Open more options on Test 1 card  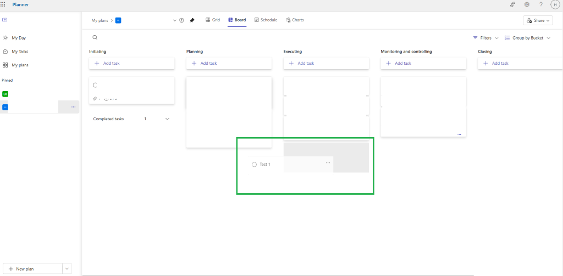point(328,163)
